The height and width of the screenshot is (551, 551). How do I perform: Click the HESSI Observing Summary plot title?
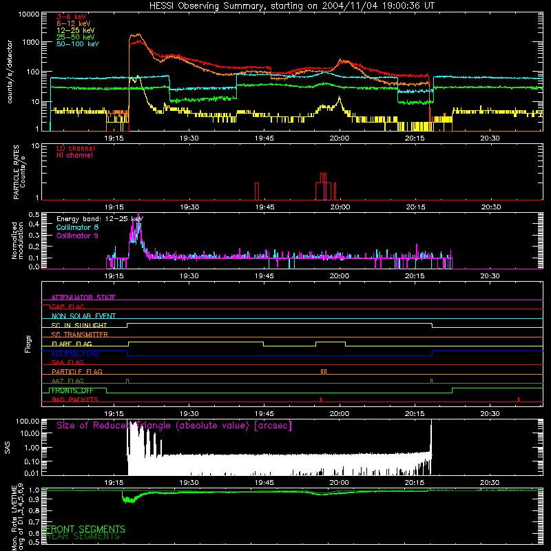pos(291,6)
